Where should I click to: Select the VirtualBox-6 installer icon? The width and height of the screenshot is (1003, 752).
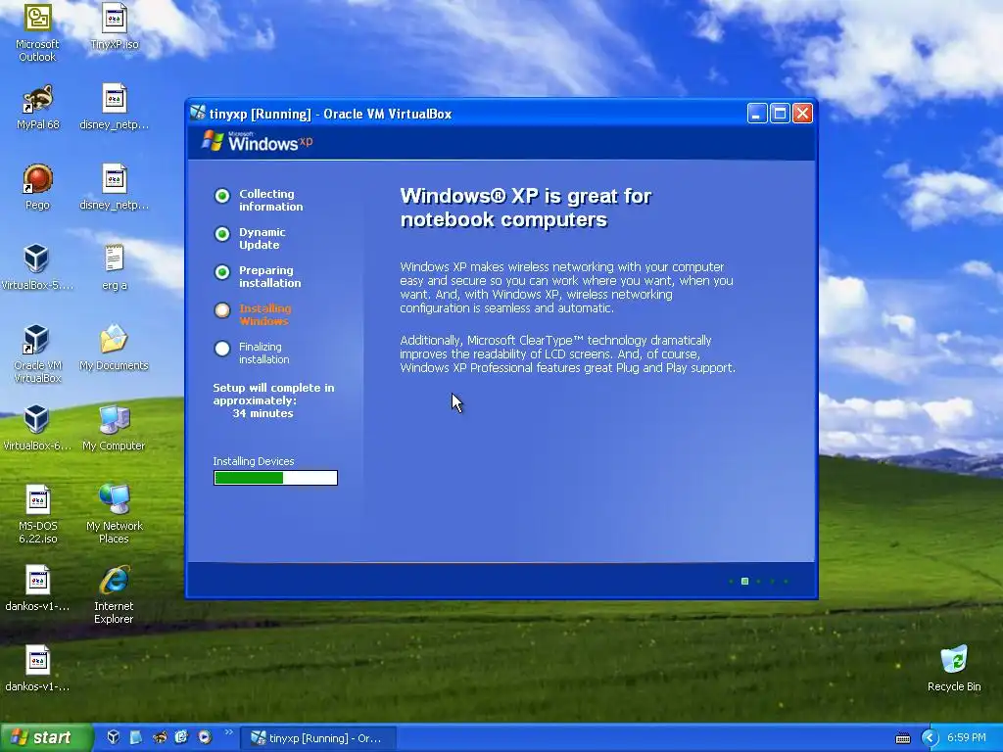point(37,428)
